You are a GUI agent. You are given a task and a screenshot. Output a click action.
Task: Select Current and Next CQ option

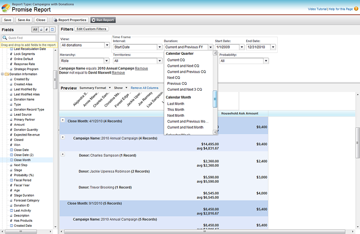183,66
